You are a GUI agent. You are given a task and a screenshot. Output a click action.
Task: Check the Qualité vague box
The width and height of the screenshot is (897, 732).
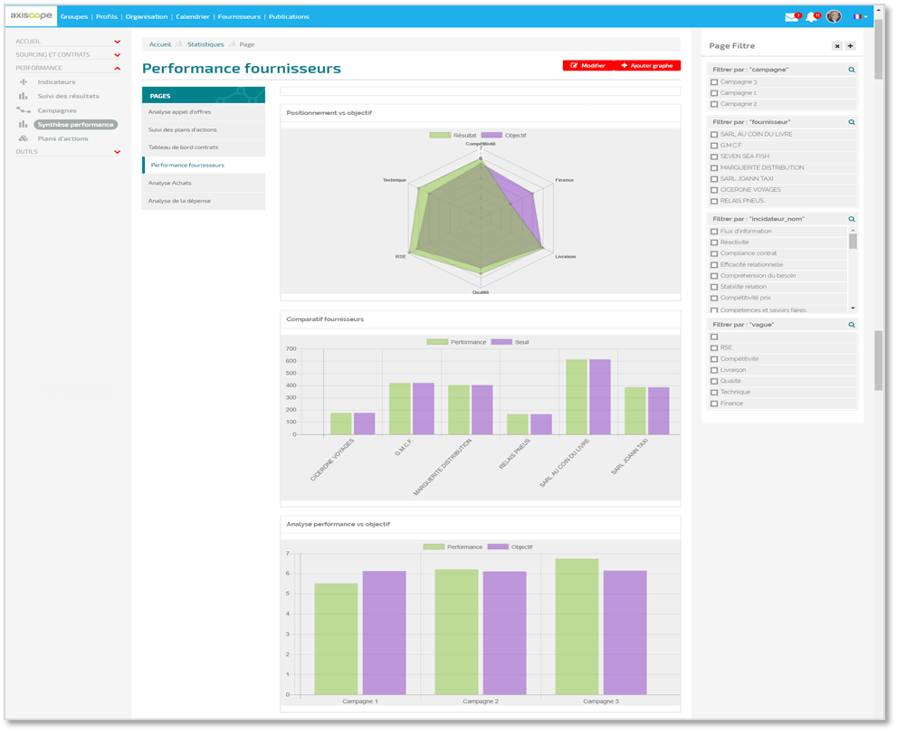pos(714,382)
